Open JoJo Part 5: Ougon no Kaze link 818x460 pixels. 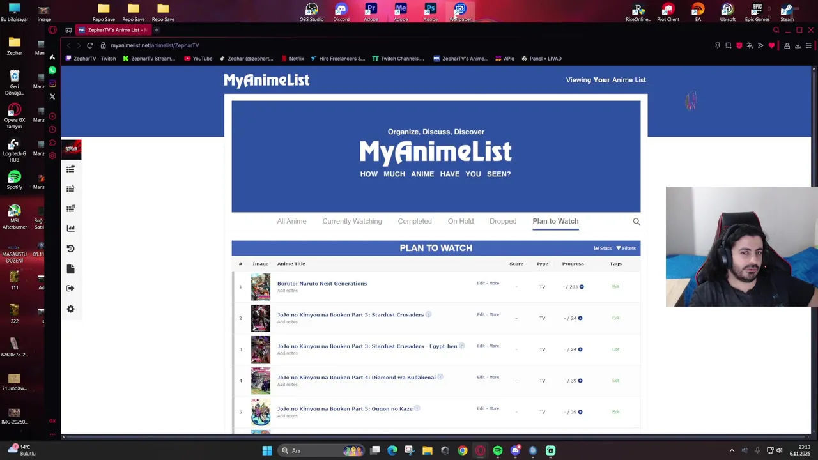345,408
